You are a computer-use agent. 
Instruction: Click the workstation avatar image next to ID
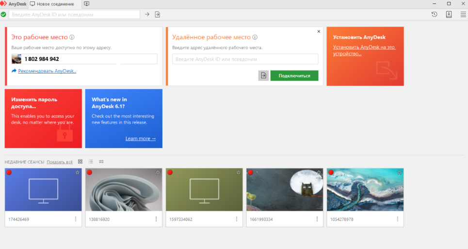(16, 59)
